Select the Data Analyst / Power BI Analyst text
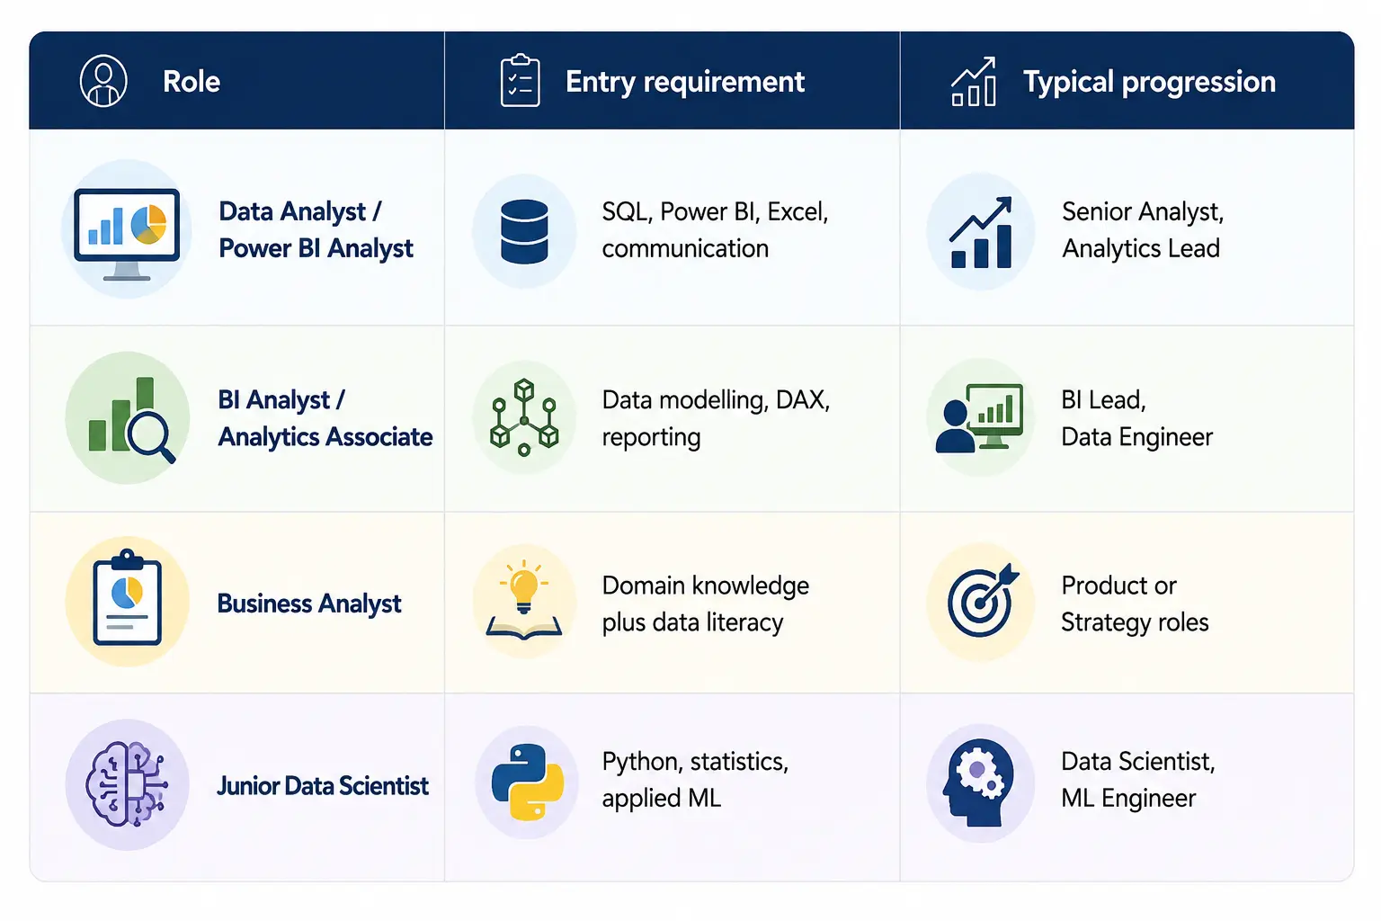This screenshot has width=1381, height=921. (316, 230)
